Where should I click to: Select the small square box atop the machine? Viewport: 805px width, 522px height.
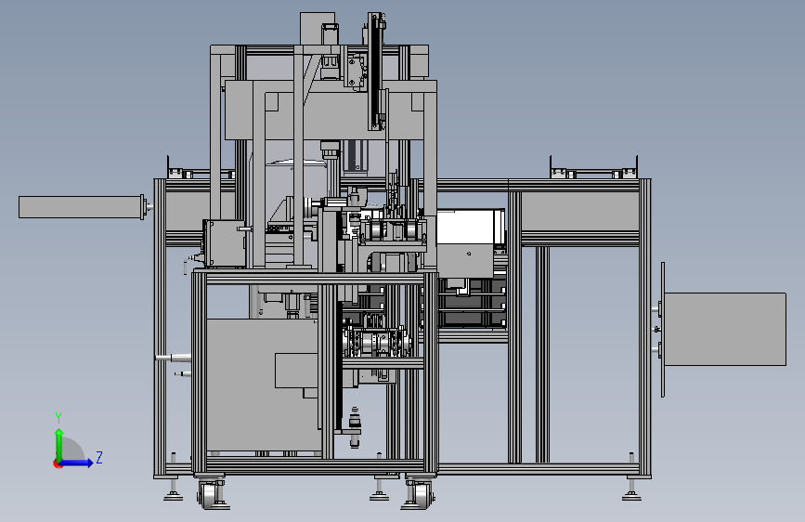tap(318, 29)
